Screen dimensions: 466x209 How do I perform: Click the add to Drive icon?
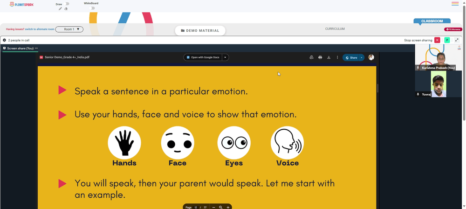311,57
